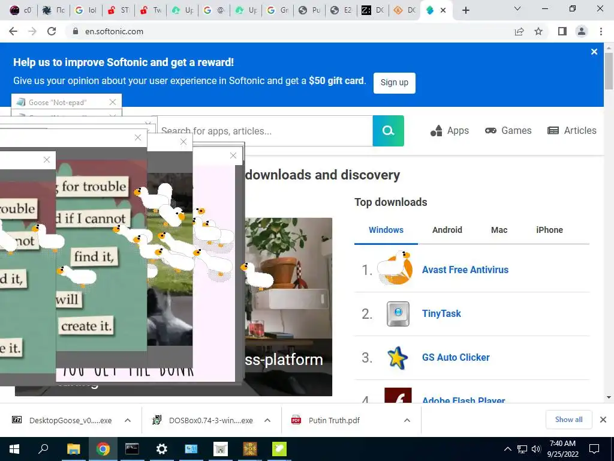Screen dimensions: 614x461
Task: Click the Adobe Flash Player icon
Action: click(398, 395)
